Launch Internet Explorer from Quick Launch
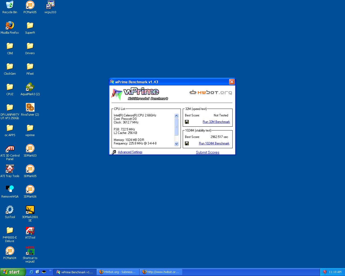This screenshot has width=345, height=276. pyautogui.click(x=31, y=272)
